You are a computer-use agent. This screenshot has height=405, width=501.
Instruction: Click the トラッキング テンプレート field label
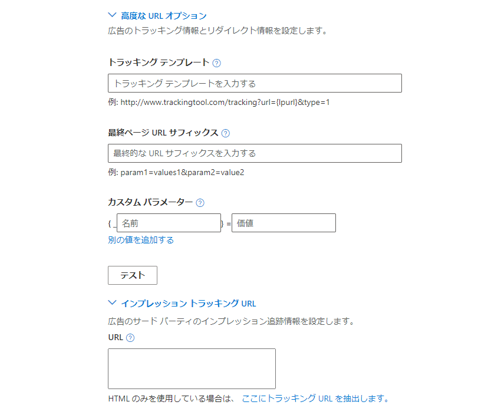159,62
